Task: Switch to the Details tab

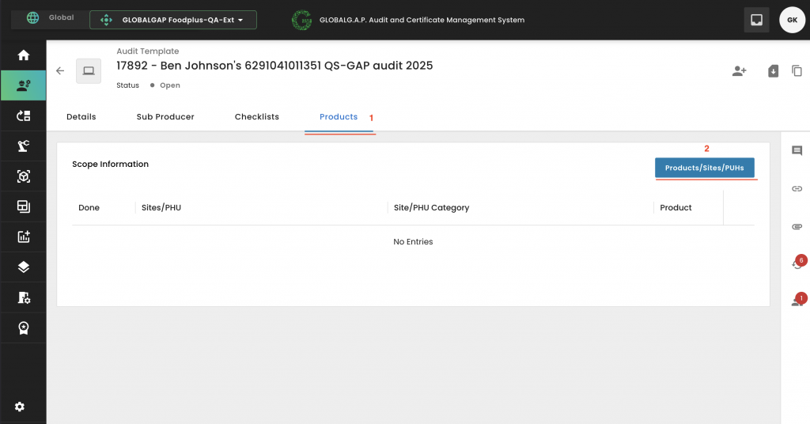Action: pyautogui.click(x=81, y=117)
